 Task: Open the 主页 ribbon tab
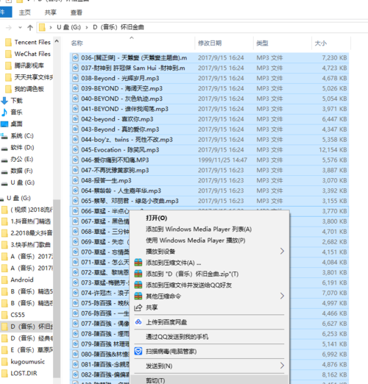(x=25, y=13)
